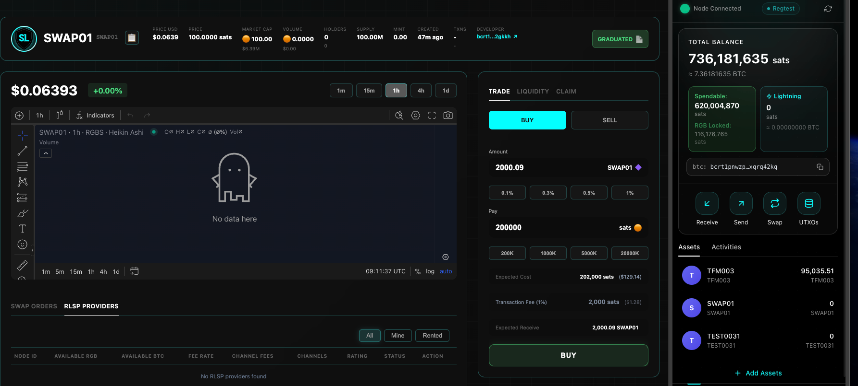Select the ruler measure tool
The image size is (858, 386).
click(23, 265)
